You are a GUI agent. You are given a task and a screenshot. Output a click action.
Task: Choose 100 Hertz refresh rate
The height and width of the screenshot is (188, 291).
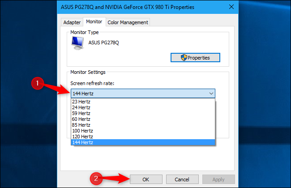coord(82,131)
